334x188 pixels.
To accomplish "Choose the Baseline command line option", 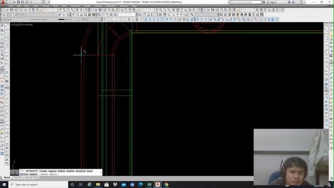I will (81, 171).
